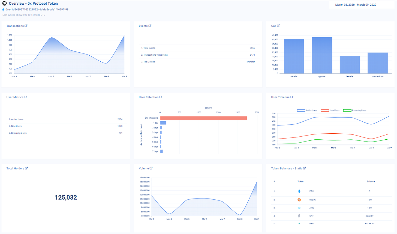Open the Events panel external link icon

(150, 26)
